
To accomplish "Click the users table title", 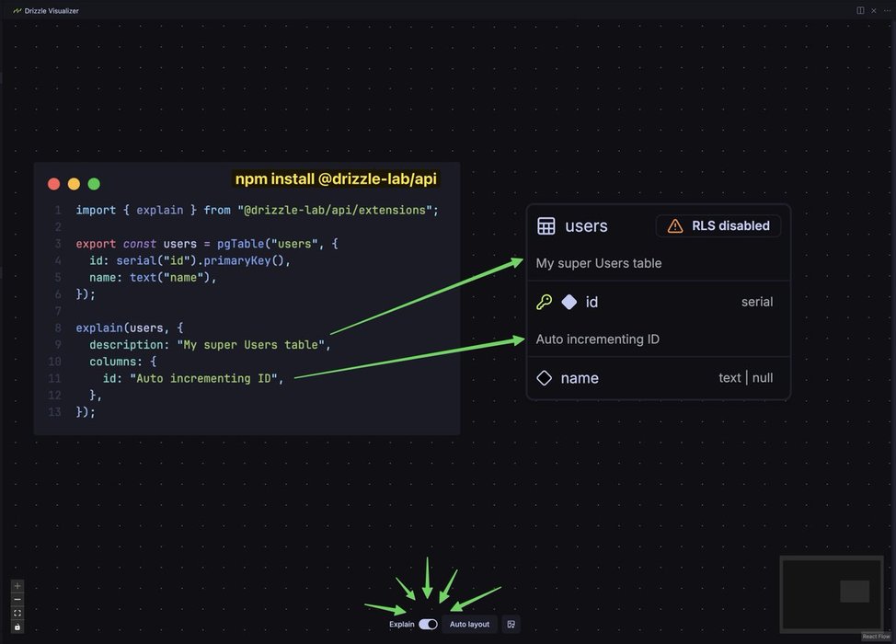I will pyautogui.click(x=586, y=226).
